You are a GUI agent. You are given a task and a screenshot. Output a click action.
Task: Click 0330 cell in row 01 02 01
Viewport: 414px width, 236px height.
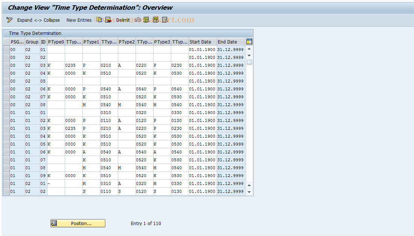pos(180,183)
